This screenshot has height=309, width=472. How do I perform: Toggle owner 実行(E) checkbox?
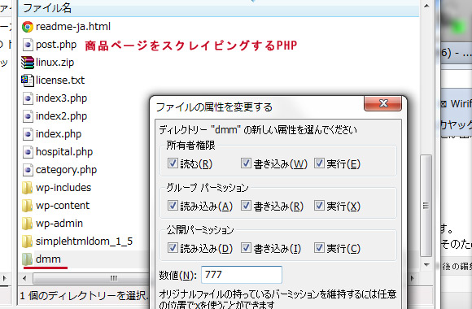319,163
